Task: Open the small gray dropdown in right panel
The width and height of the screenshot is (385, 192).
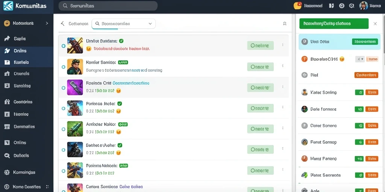Action: click(360, 59)
